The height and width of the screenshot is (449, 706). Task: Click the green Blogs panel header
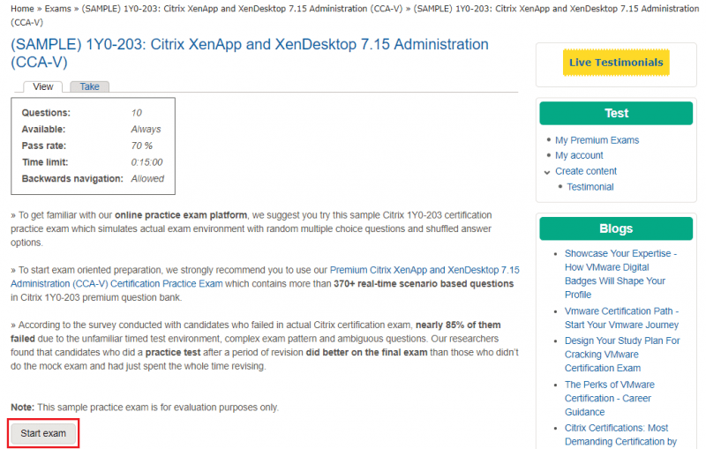(x=616, y=228)
